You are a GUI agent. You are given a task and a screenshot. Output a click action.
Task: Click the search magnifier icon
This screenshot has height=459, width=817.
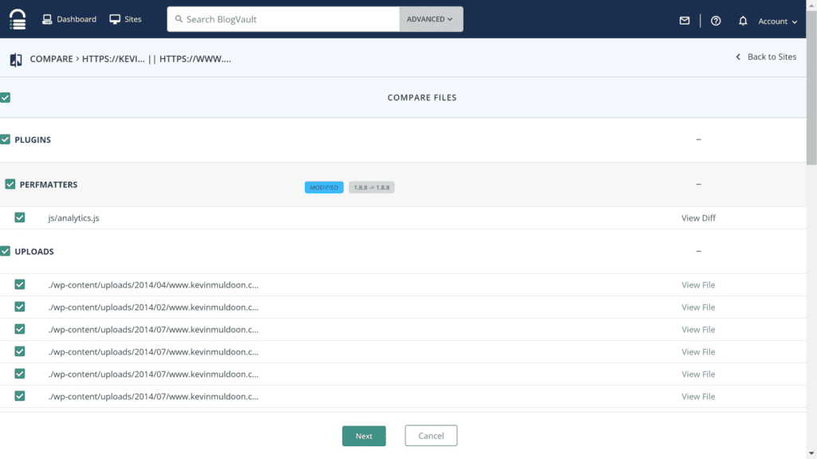click(179, 19)
